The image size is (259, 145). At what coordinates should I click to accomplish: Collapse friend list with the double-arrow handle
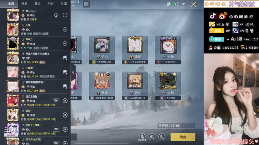click(x=73, y=72)
